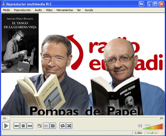Screen dimensions: 166x136
Task: Adjust the volume slider
Action: coord(153,127)
